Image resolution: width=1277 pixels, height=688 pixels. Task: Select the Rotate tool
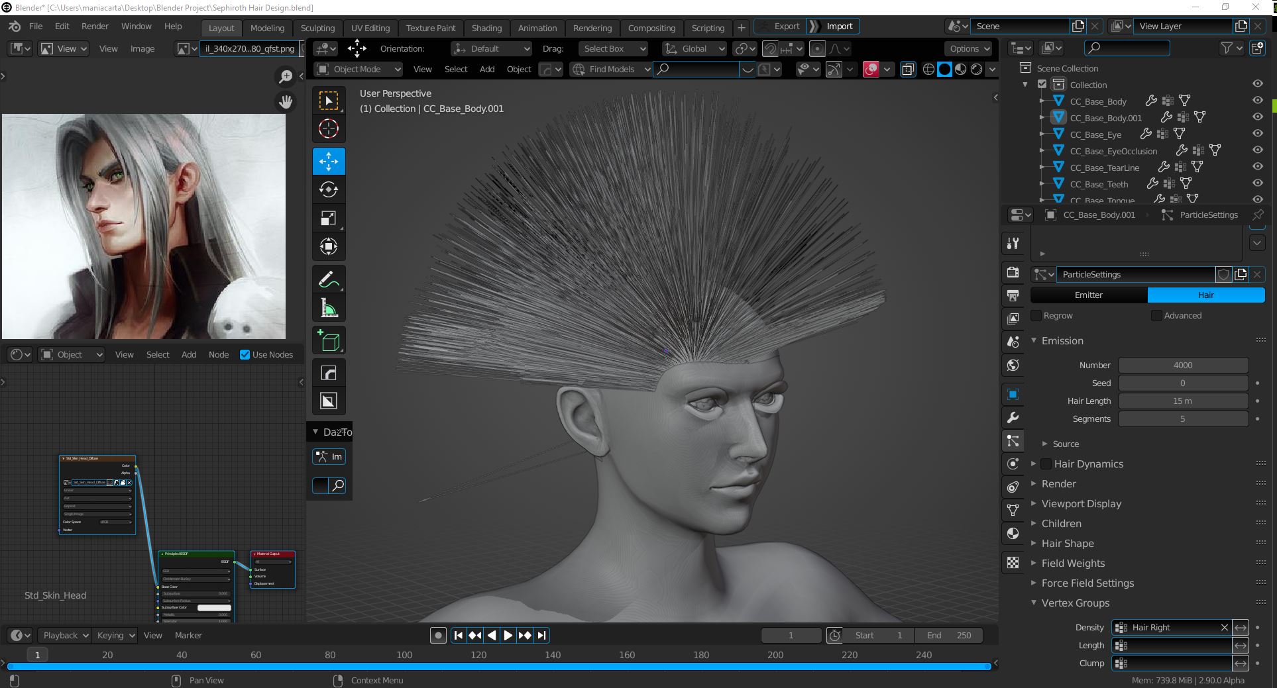pos(329,189)
